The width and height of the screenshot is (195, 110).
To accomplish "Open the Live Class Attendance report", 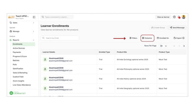I will pyautogui.click(x=22, y=85).
